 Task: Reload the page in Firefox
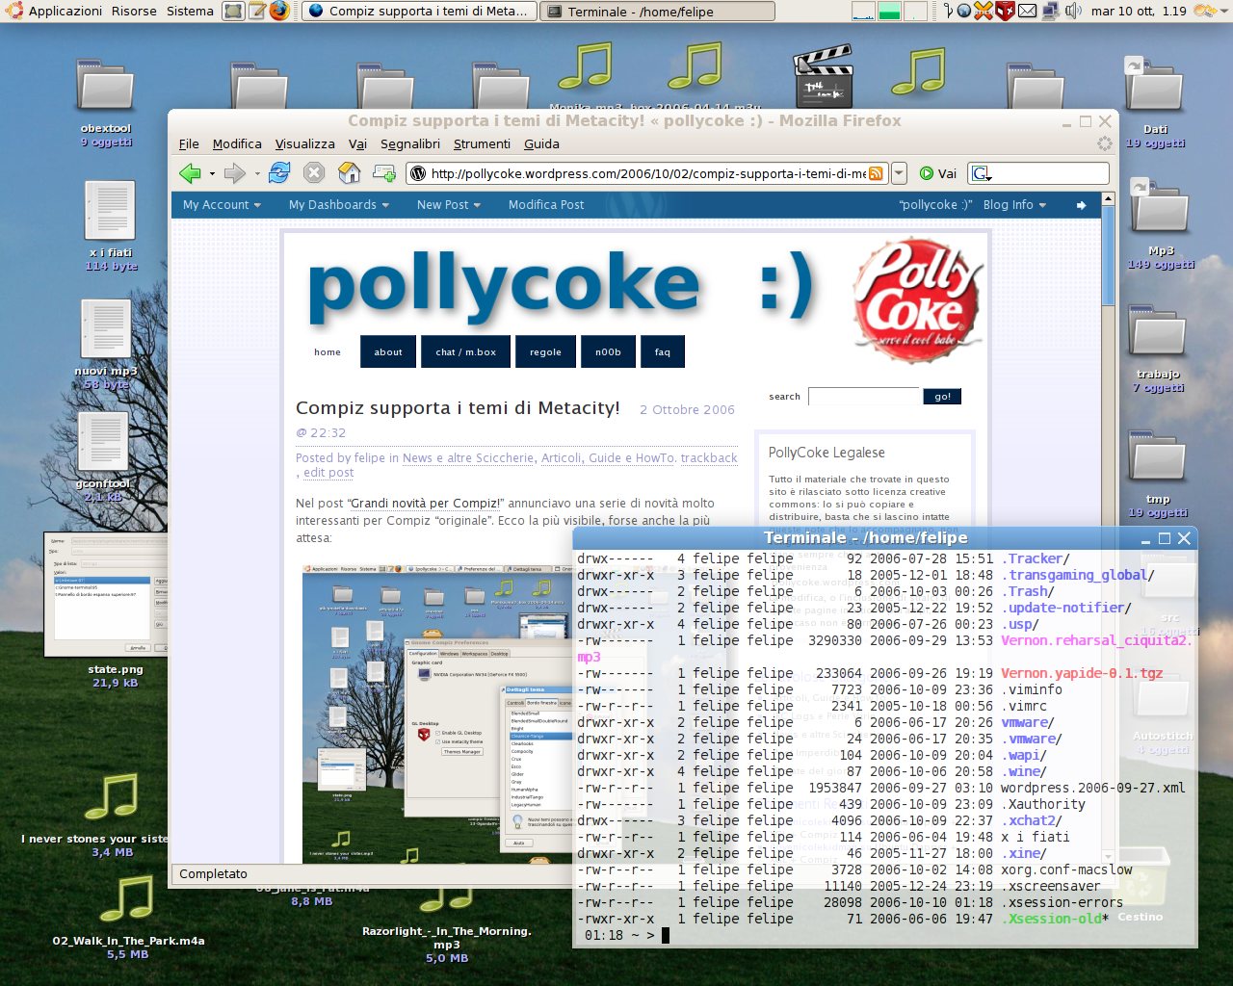pyautogui.click(x=279, y=173)
